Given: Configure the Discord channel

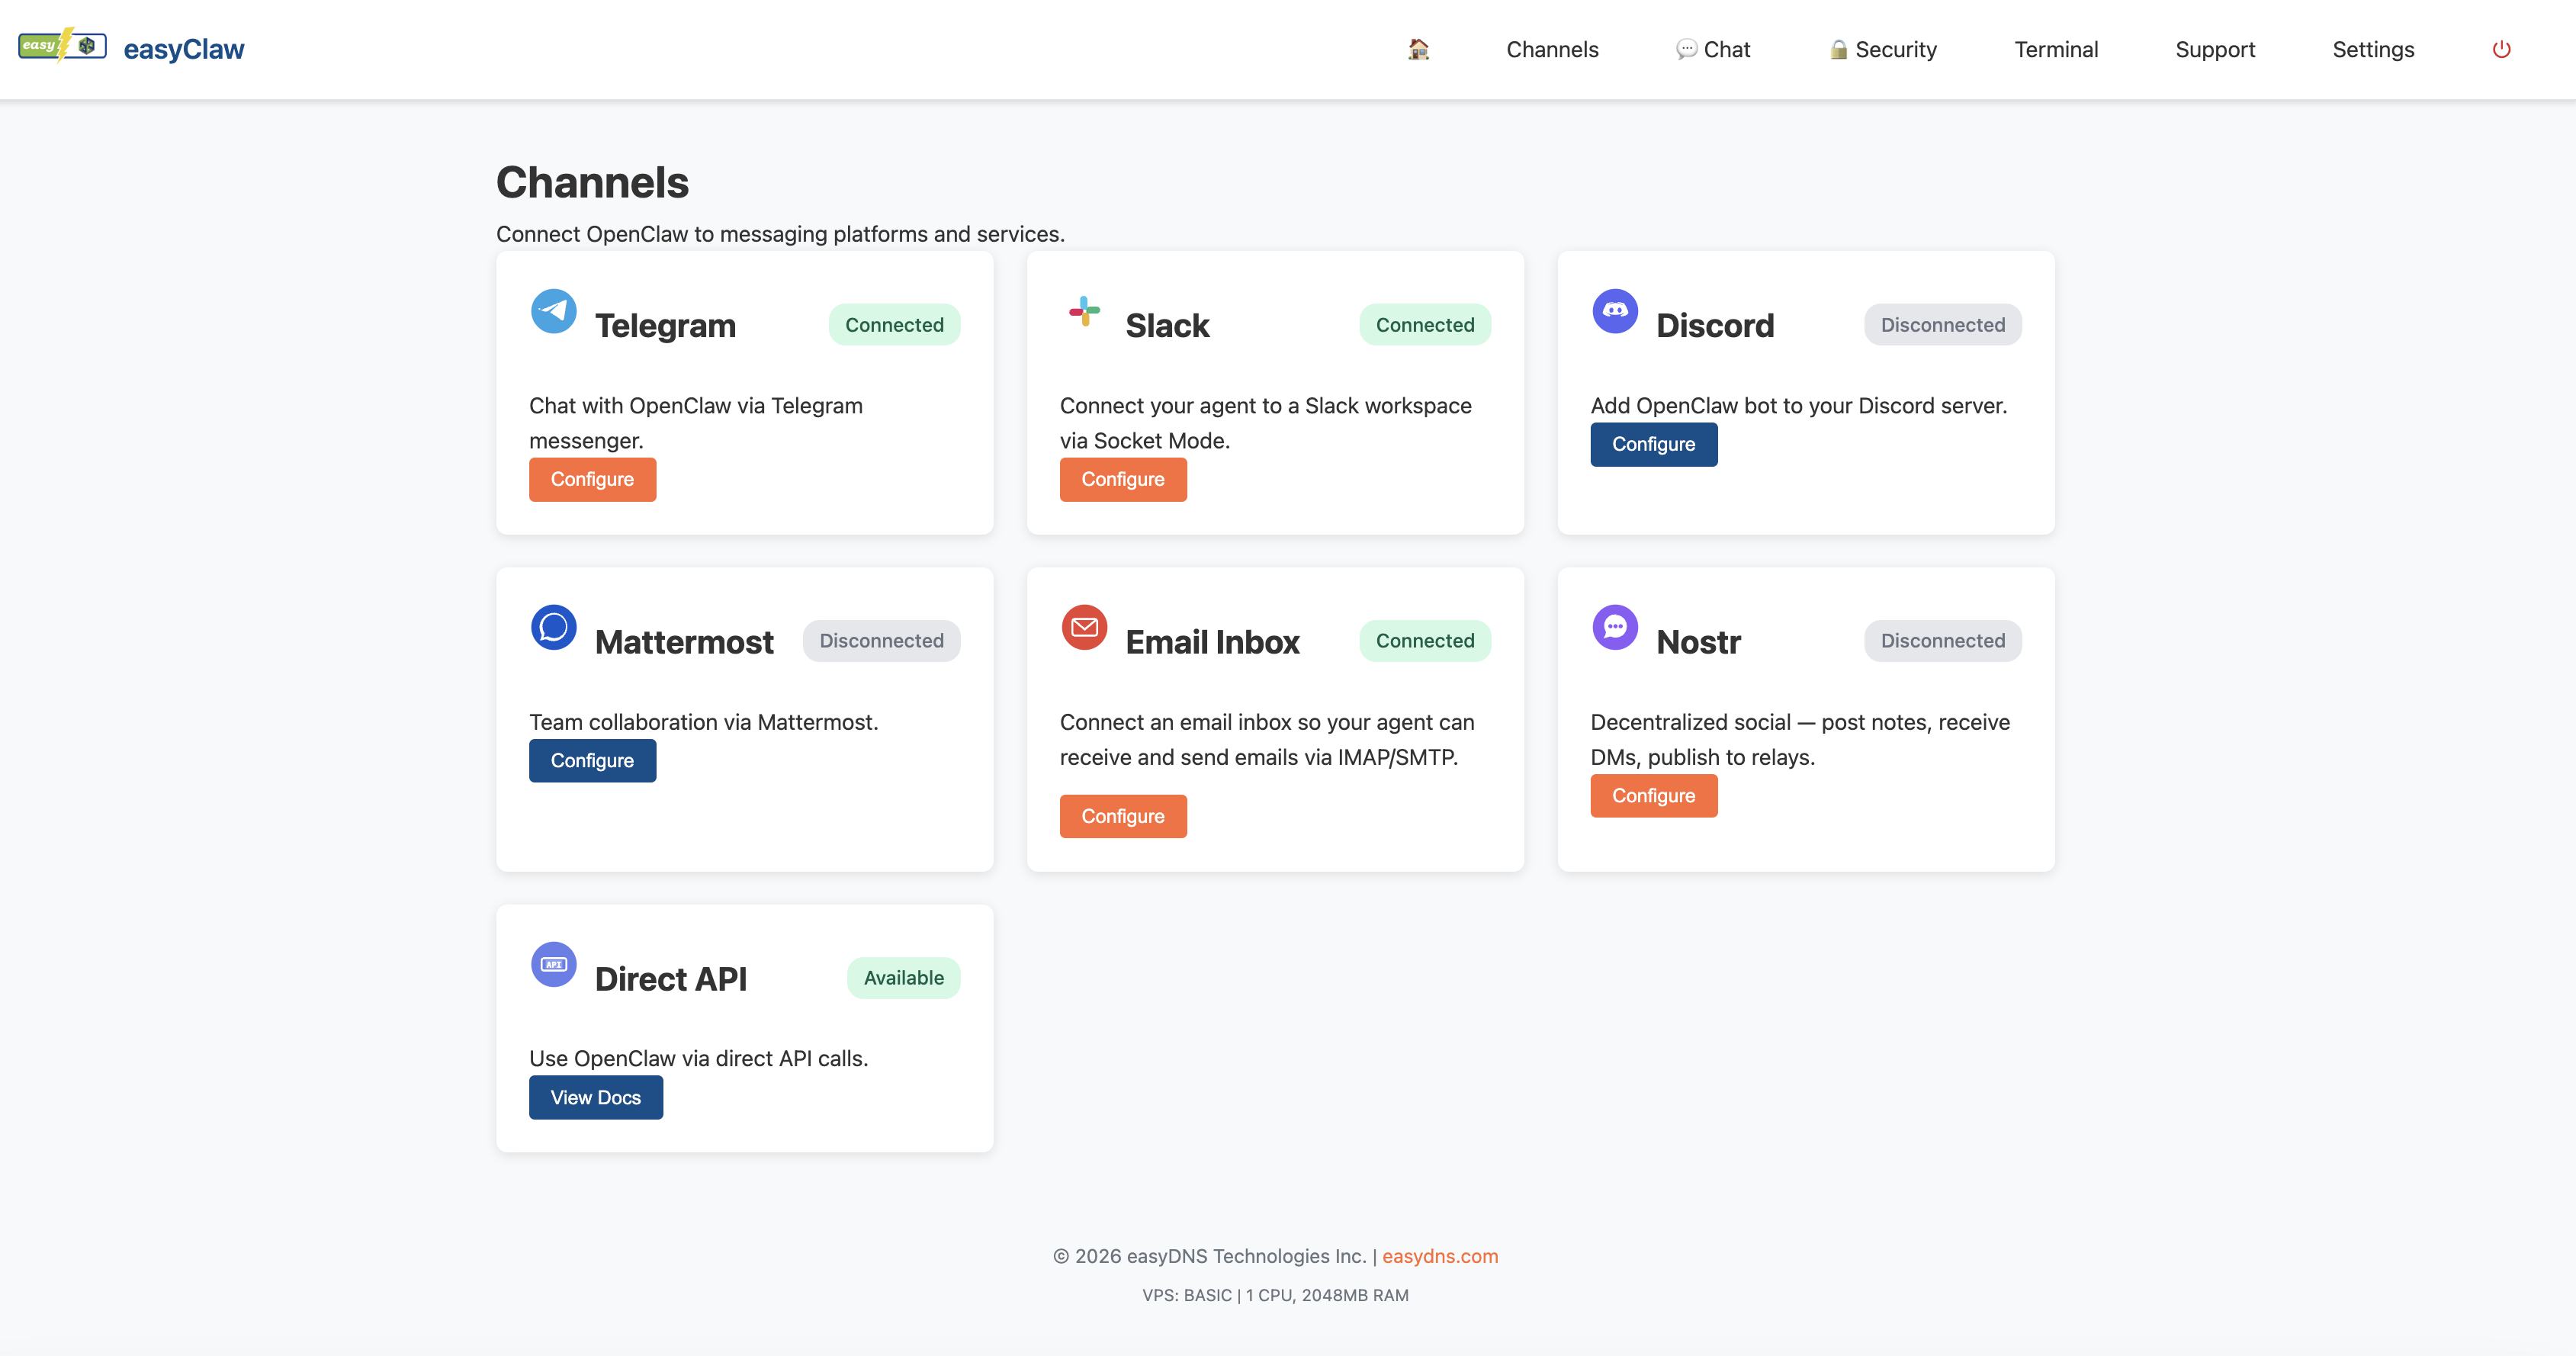Looking at the screenshot, I should [x=1654, y=444].
